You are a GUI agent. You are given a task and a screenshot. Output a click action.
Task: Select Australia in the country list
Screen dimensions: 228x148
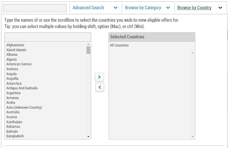(13, 112)
